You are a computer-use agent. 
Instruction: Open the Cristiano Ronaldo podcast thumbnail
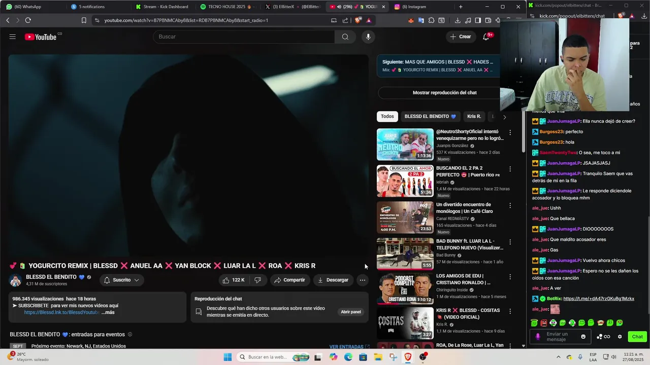point(405,288)
